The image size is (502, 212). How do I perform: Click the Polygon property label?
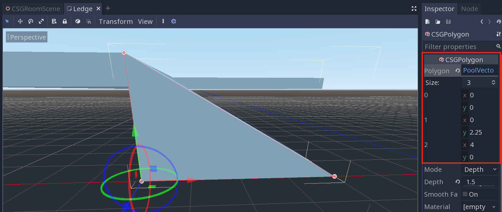click(437, 71)
